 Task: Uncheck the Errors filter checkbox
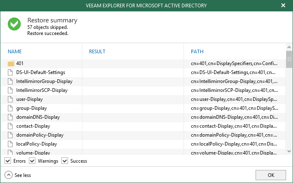(8, 161)
